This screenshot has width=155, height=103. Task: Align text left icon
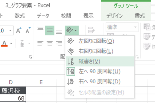[40, 43]
